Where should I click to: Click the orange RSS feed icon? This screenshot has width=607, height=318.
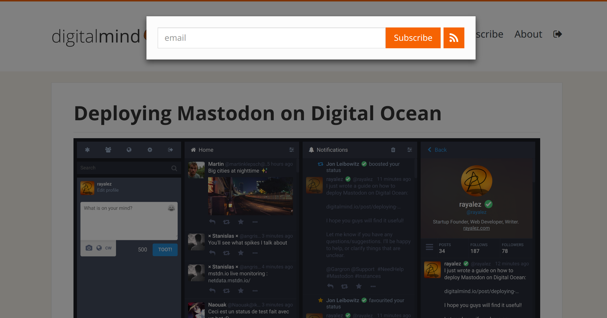pos(454,38)
